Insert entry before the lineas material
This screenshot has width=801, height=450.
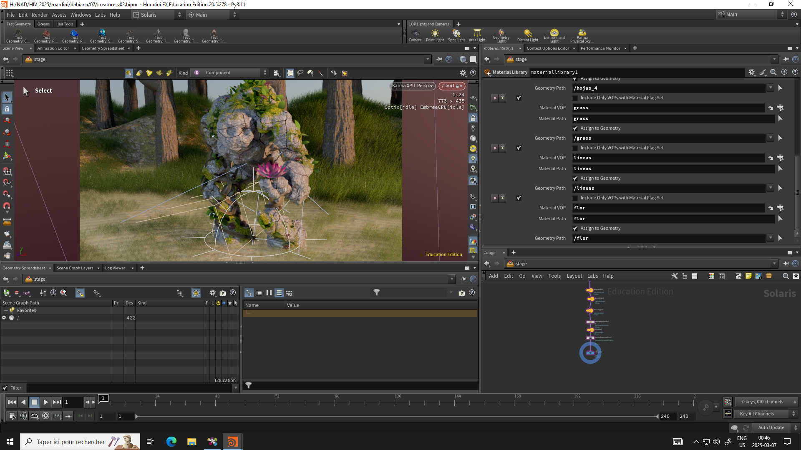(x=502, y=148)
